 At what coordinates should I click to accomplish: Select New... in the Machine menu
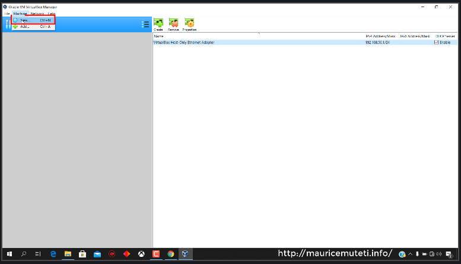click(x=25, y=20)
